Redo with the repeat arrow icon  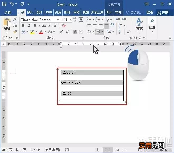click(22, 4)
